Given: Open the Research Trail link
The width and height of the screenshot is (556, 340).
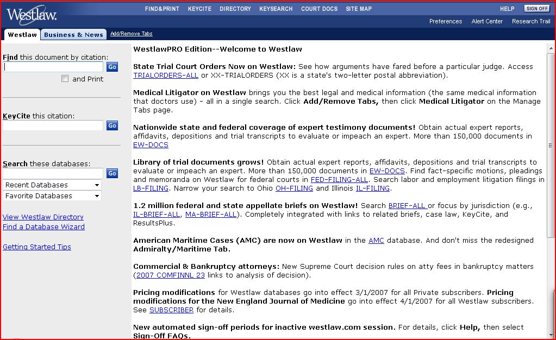Looking at the screenshot, I should coord(530,21).
